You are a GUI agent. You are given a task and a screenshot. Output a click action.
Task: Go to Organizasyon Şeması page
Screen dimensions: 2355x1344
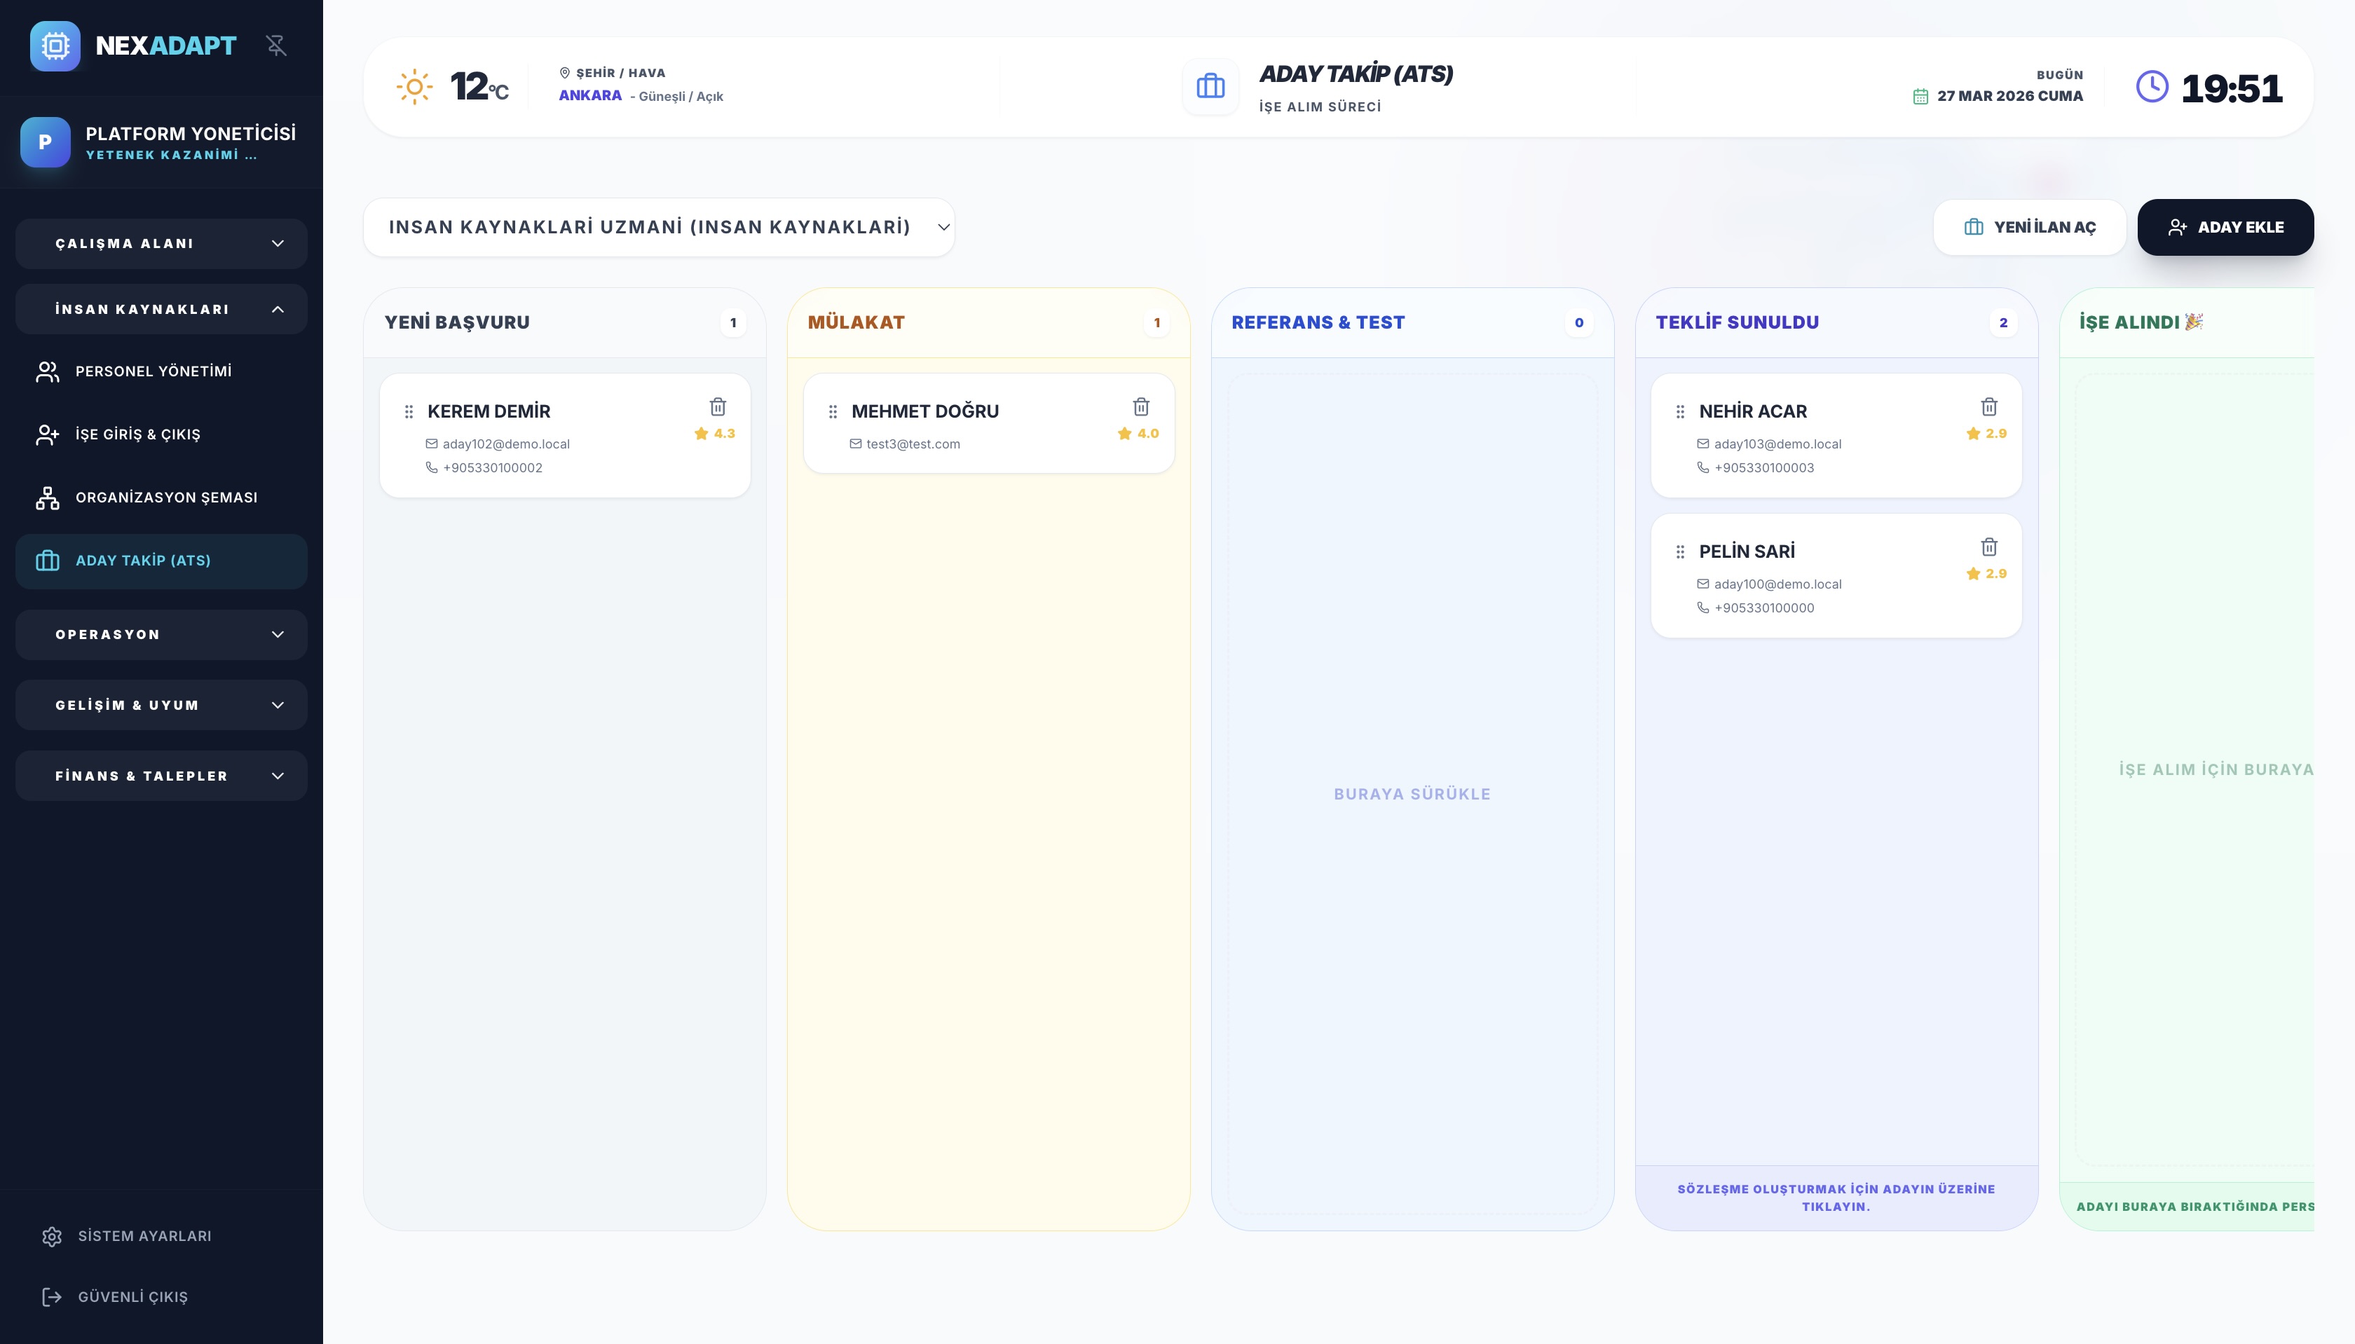(166, 498)
